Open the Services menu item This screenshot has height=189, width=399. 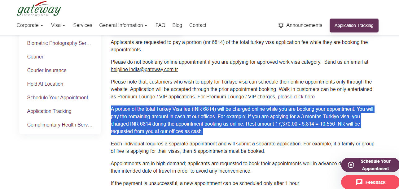tap(83, 25)
